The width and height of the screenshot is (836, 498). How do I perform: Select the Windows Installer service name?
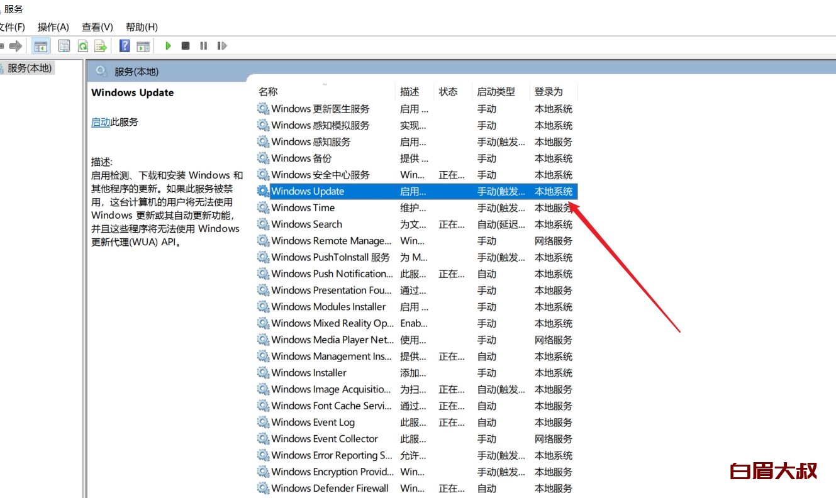[x=309, y=373]
